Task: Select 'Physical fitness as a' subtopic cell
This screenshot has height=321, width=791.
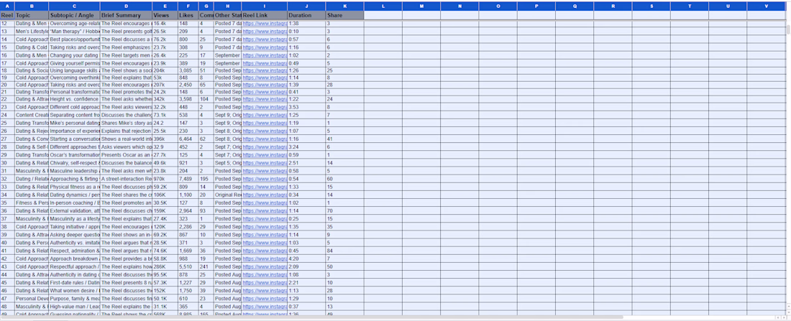Action: 74,187
